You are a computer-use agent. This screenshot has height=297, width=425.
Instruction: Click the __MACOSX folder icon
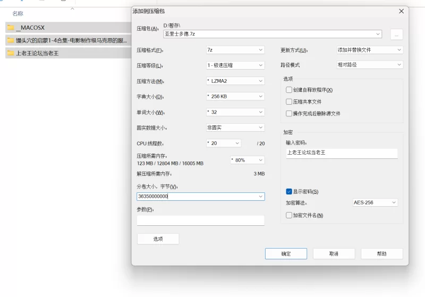tap(11, 28)
